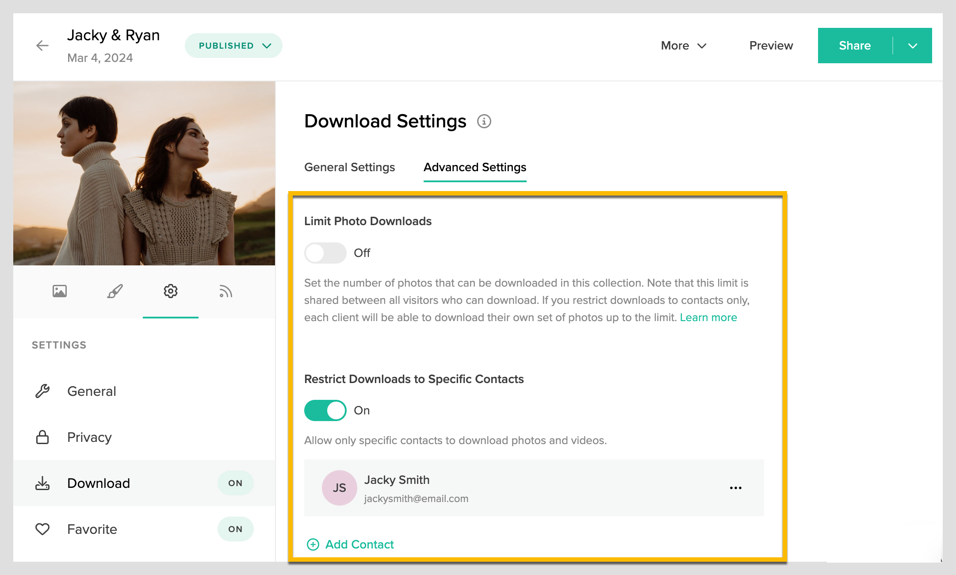The height and width of the screenshot is (575, 956).
Task: Open the Share button dropdown arrow
Action: [913, 46]
